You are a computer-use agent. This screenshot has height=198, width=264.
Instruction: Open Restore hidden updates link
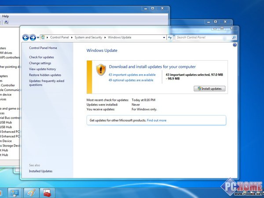coord(45,75)
